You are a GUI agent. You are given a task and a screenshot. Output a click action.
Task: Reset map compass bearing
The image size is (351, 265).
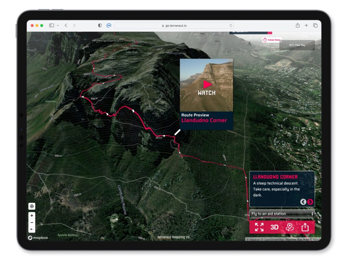[32, 229]
